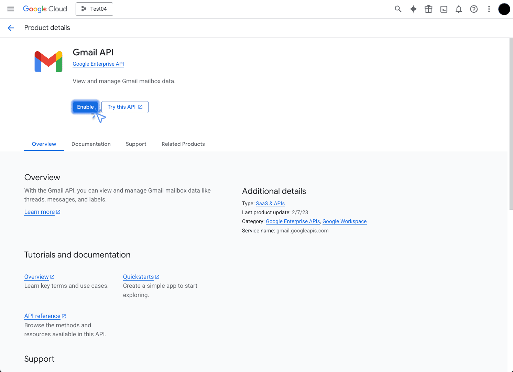Click the Google Cloud logo
The image size is (513, 372).
pos(45,9)
